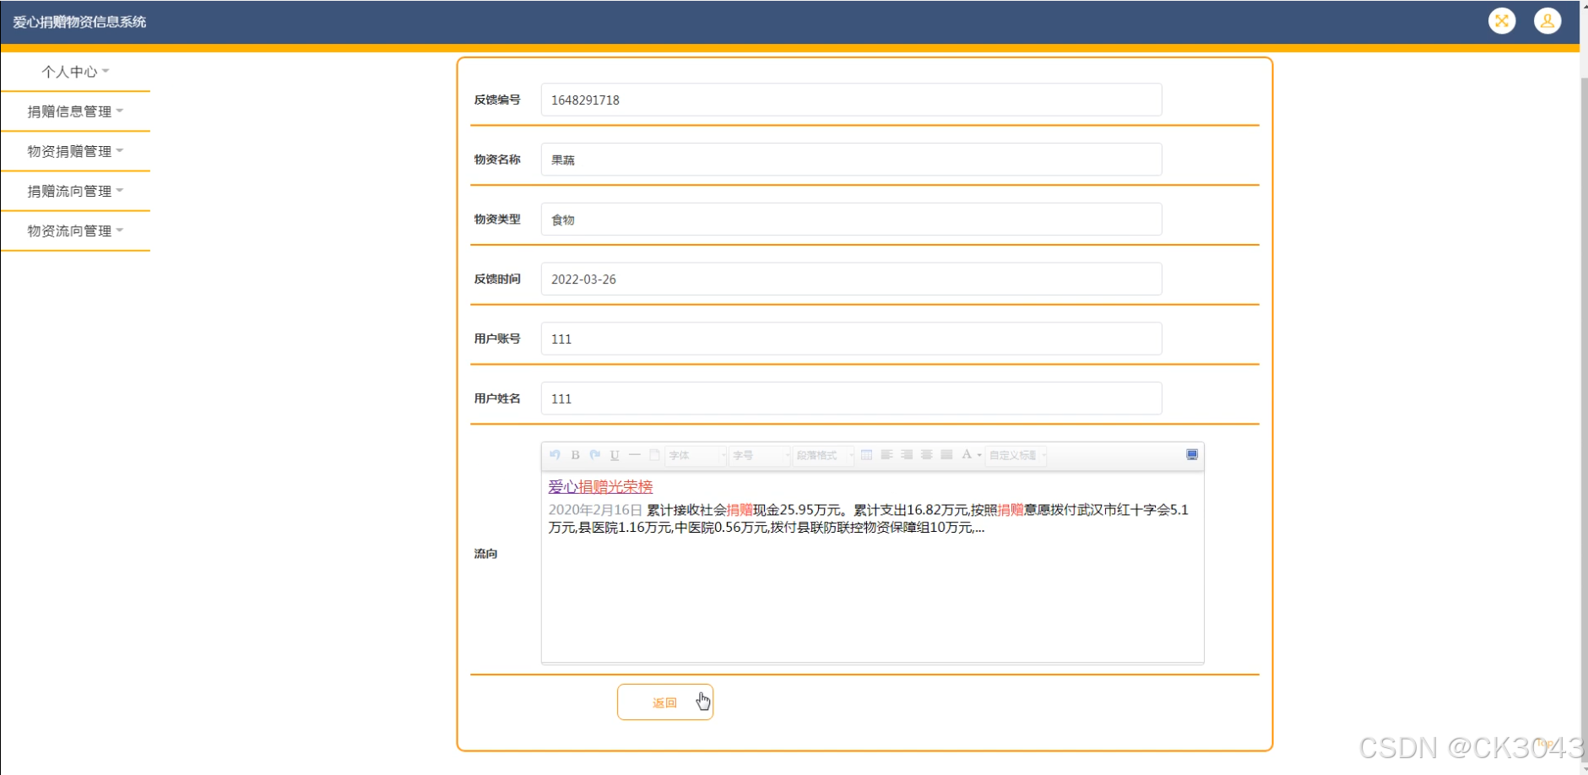Expand the 物资流向管理 menu
The image size is (1588, 775).
tap(75, 230)
